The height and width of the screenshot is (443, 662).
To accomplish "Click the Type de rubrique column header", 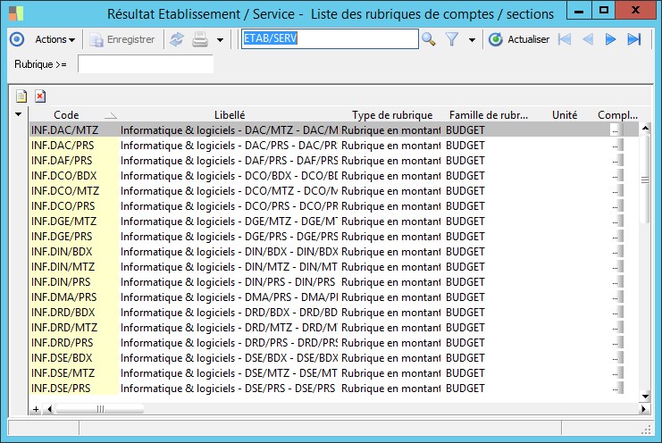I will pos(392,114).
